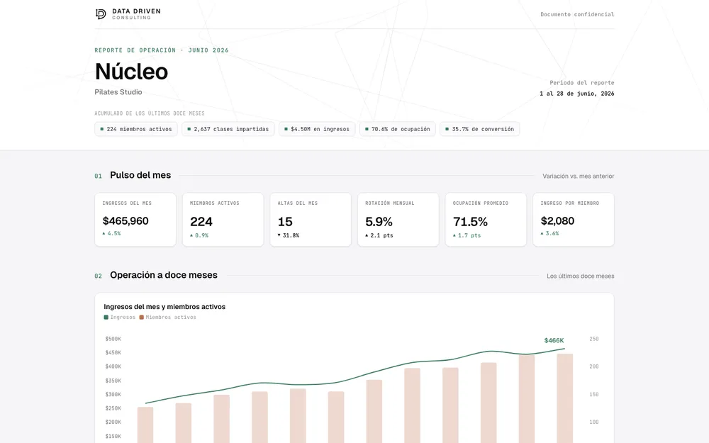Click the 'INGRESO POR MIEMBRO' card label

[x=570, y=203]
